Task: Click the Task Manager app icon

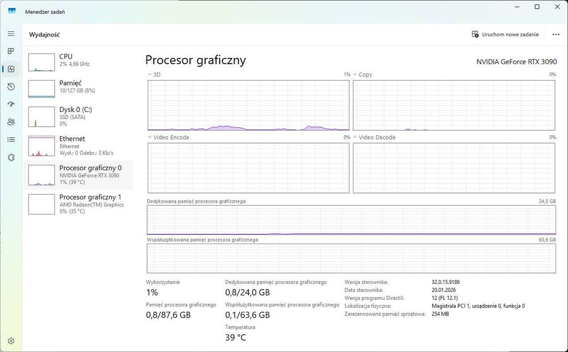Action: tap(12, 11)
